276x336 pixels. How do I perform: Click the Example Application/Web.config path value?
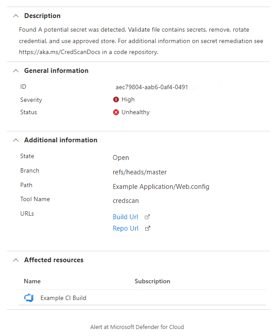click(x=161, y=187)
